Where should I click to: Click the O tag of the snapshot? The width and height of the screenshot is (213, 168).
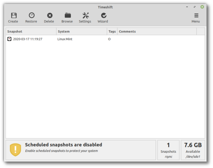(109, 39)
